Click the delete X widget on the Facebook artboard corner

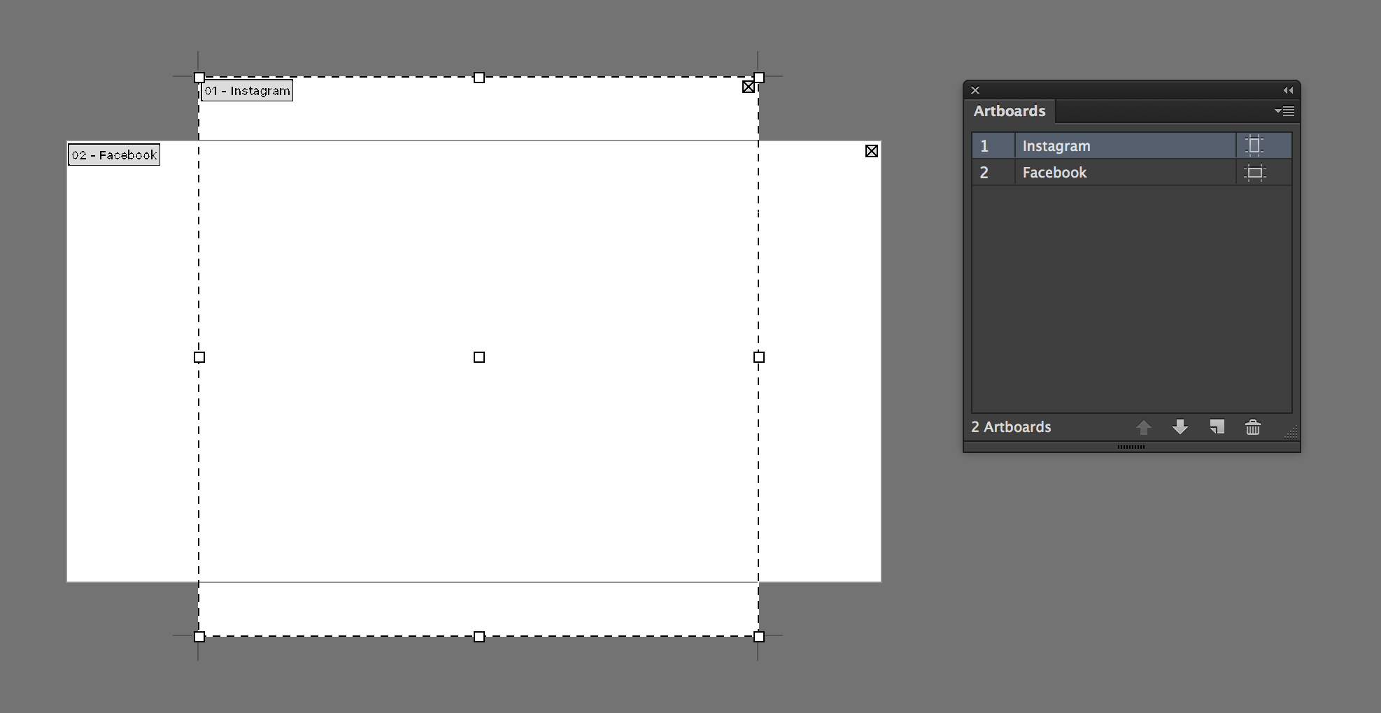click(x=871, y=150)
